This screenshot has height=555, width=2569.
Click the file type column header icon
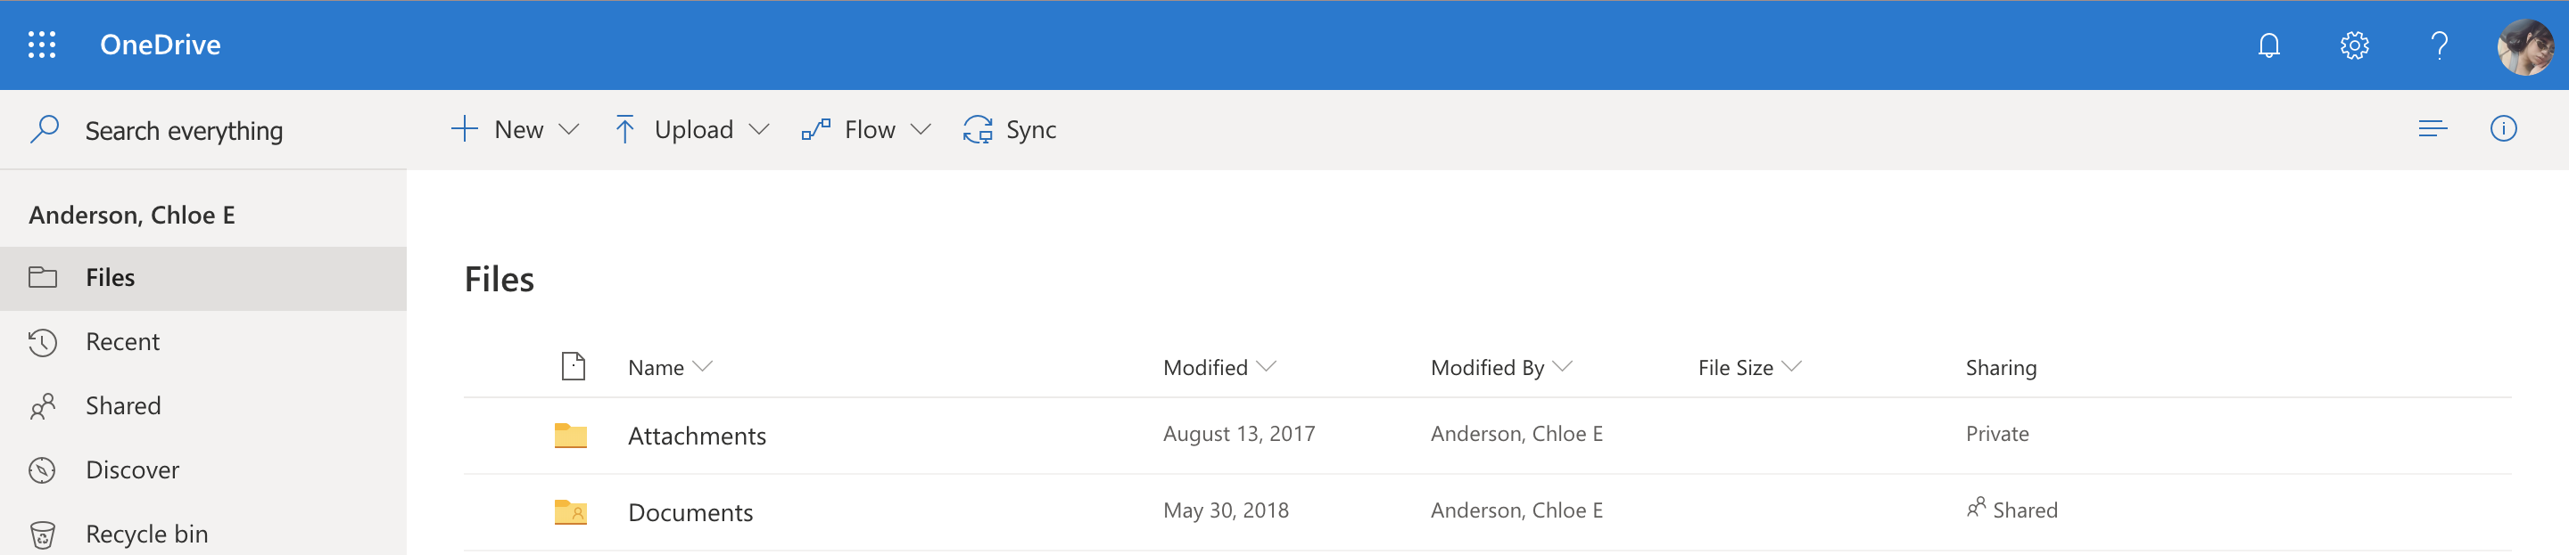pyautogui.click(x=574, y=367)
